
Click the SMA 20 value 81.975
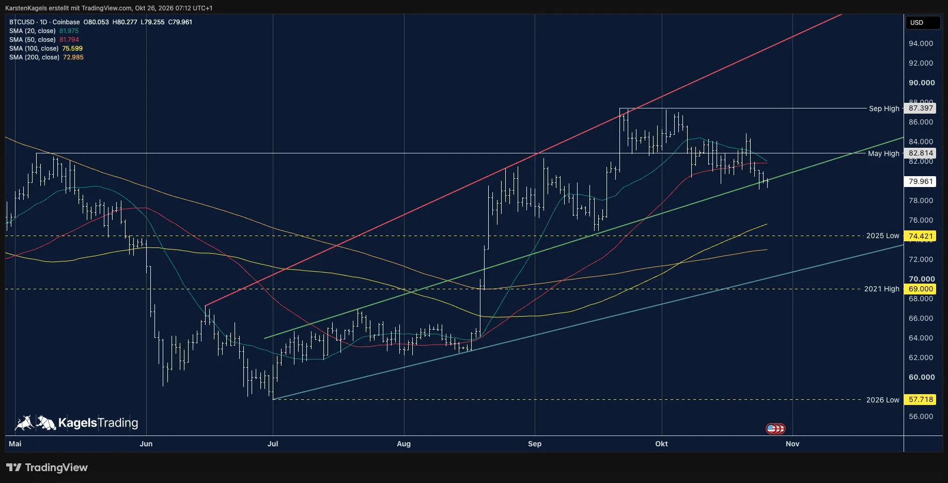[x=69, y=31]
